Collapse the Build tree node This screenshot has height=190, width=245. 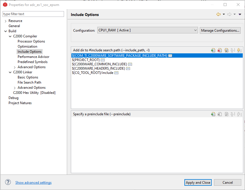click(x=6, y=31)
